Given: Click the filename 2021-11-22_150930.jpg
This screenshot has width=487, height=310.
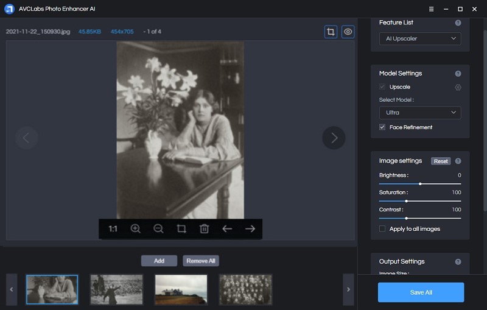Looking at the screenshot, I should [x=38, y=32].
